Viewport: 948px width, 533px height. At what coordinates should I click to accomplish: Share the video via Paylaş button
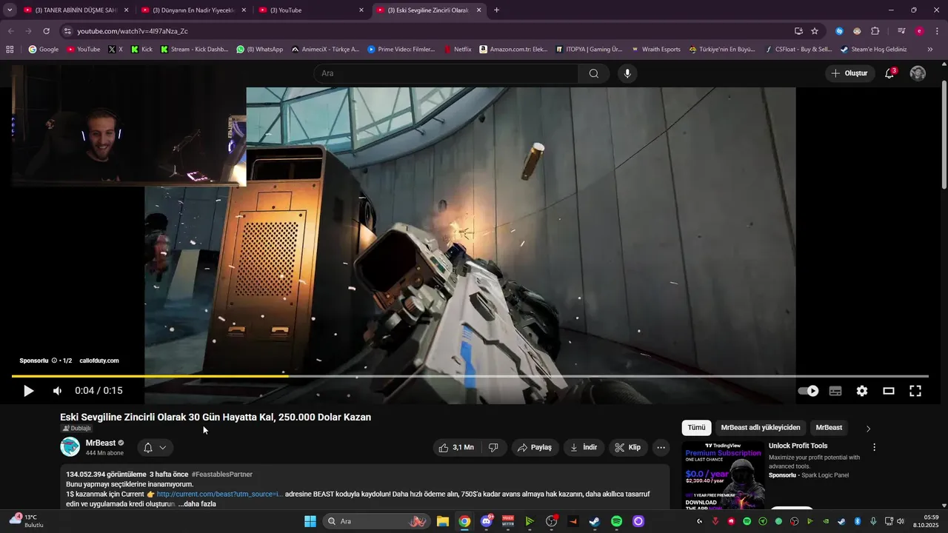[535, 447]
